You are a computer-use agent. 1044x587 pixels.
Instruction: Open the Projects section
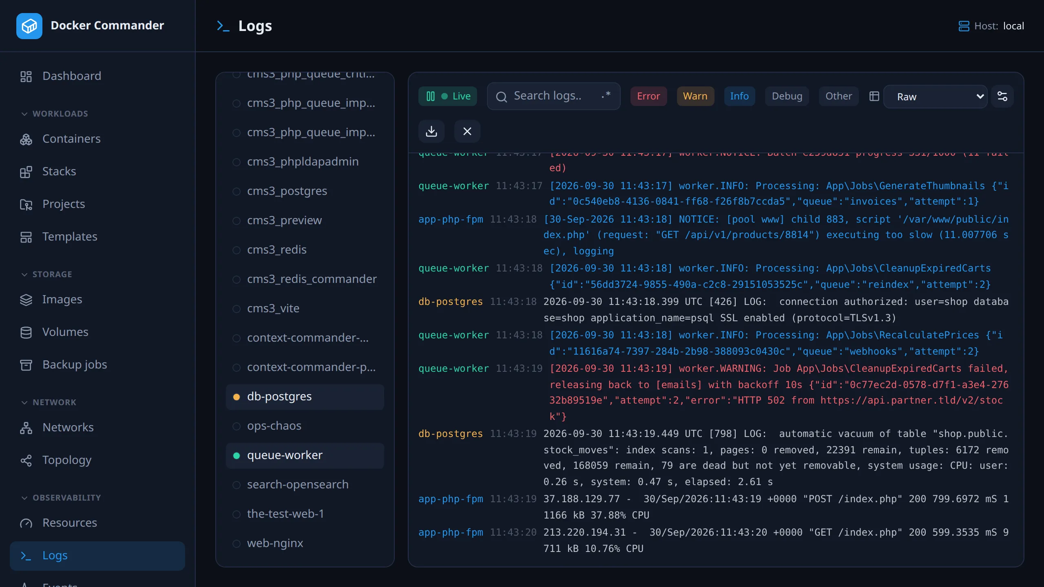point(97,204)
